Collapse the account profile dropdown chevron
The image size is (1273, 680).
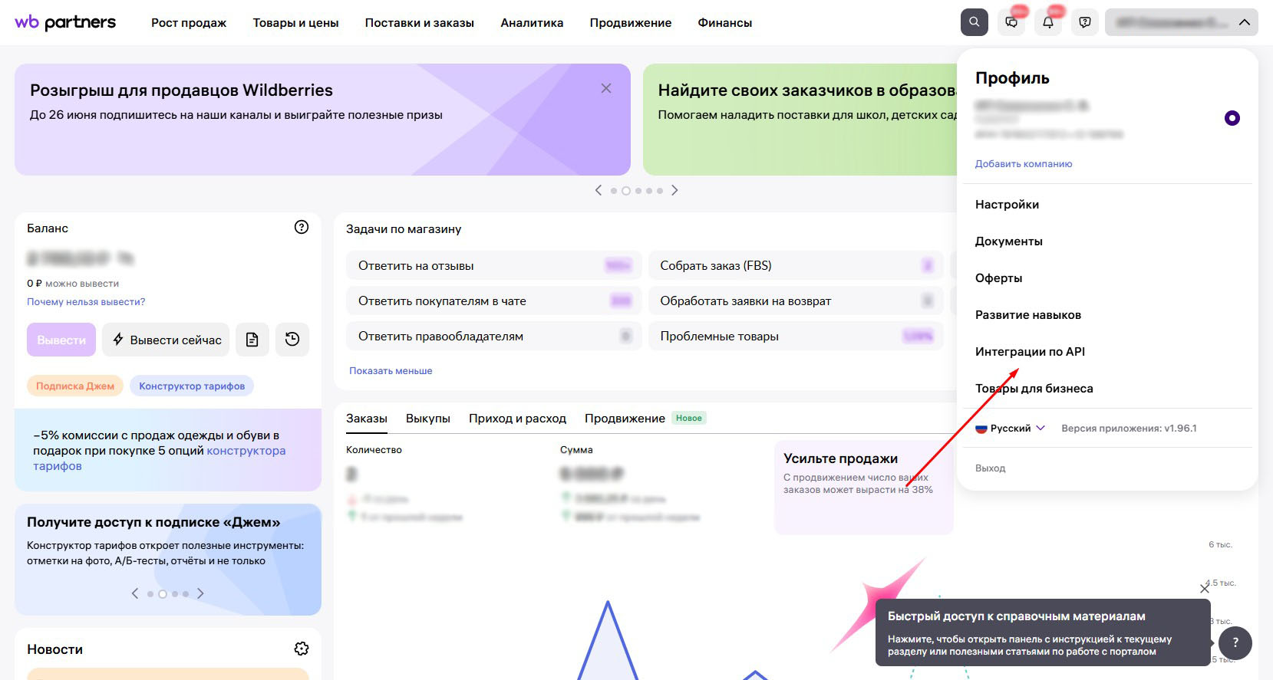click(x=1244, y=22)
